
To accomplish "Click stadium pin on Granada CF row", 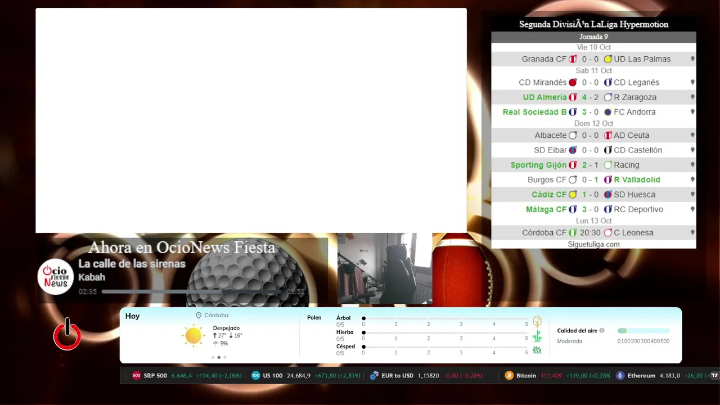I will pos(692,59).
